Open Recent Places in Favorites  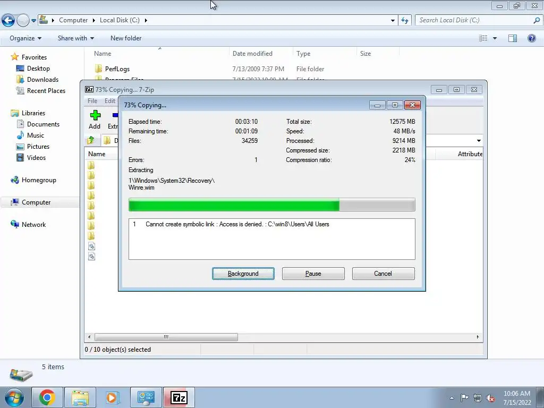(46, 90)
